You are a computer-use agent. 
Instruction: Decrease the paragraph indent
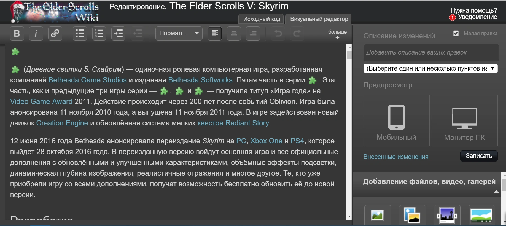tap(138, 34)
